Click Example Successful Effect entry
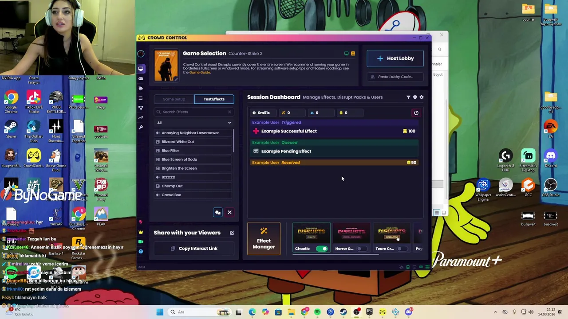 tap(335, 131)
